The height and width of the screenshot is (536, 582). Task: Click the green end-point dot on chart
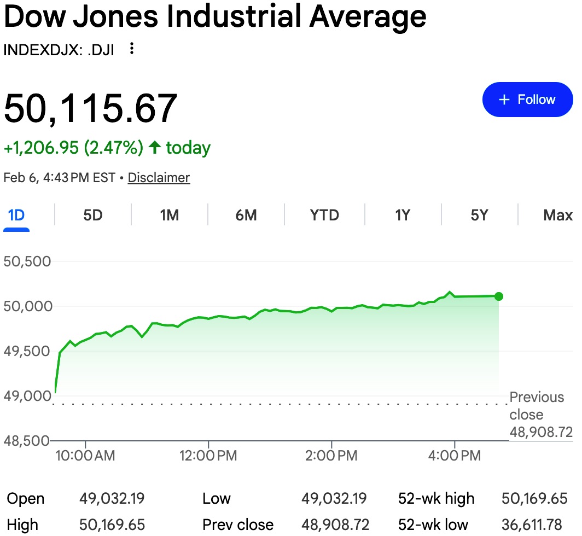(x=498, y=296)
